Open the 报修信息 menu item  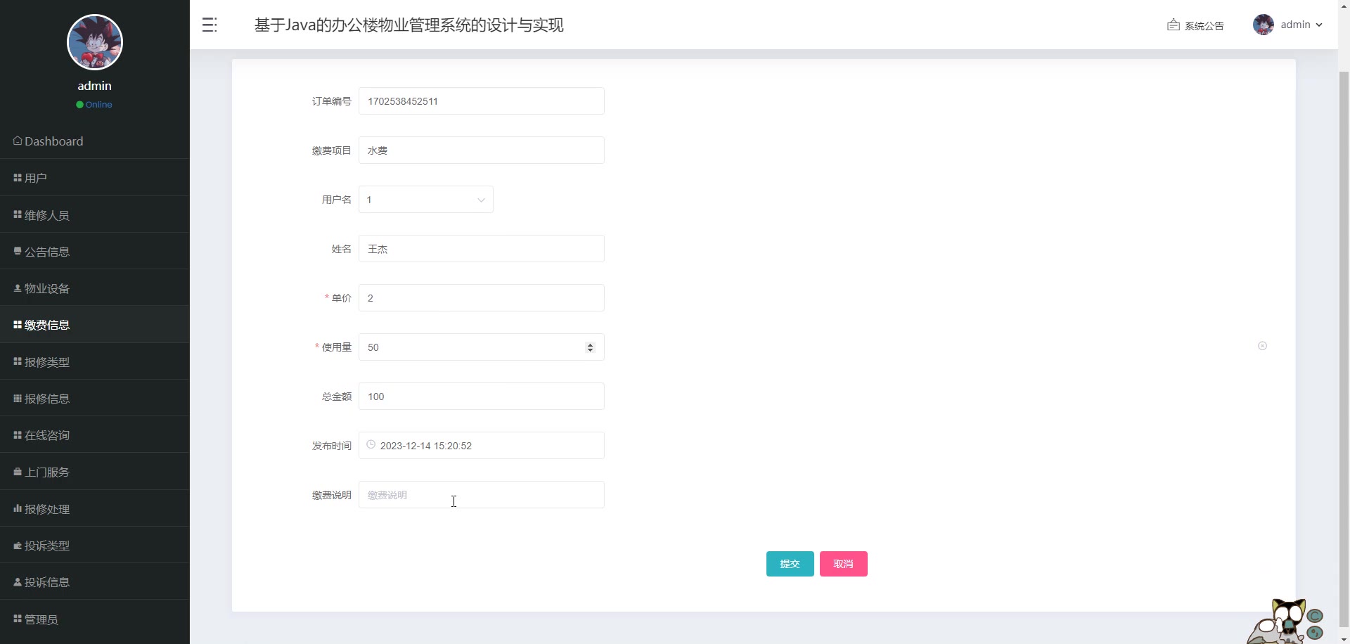tap(95, 398)
